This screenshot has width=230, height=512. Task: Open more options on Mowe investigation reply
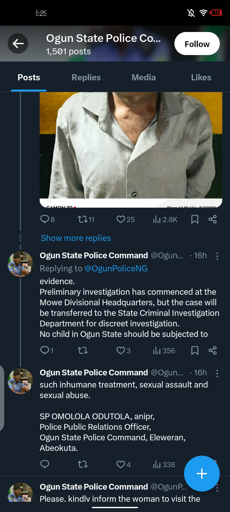click(x=217, y=256)
